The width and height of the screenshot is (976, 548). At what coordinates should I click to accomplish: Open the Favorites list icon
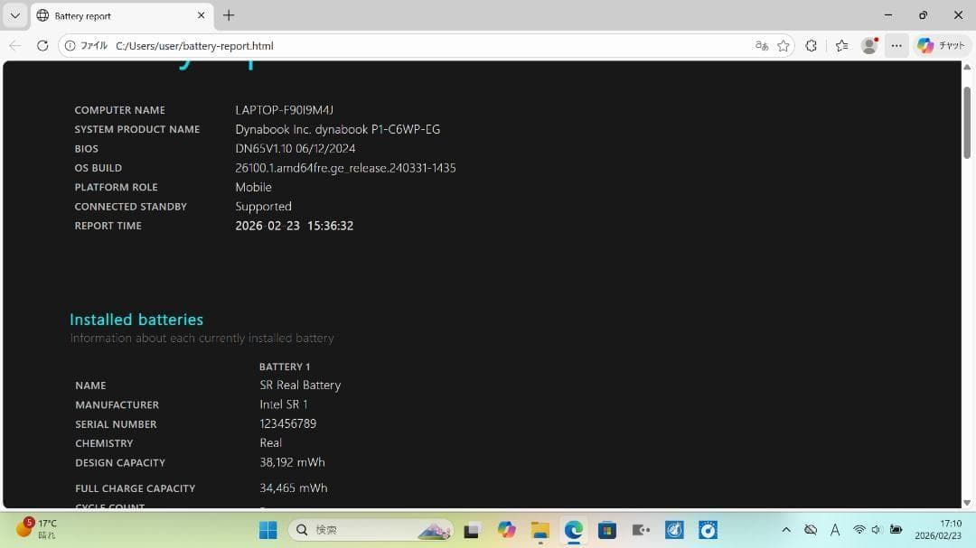pyautogui.click(x=840, y=45)
